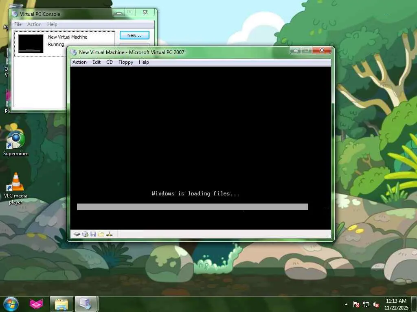Open the Supermium desktop shortcut
The image size is (417, 312).
pos(16,143)
